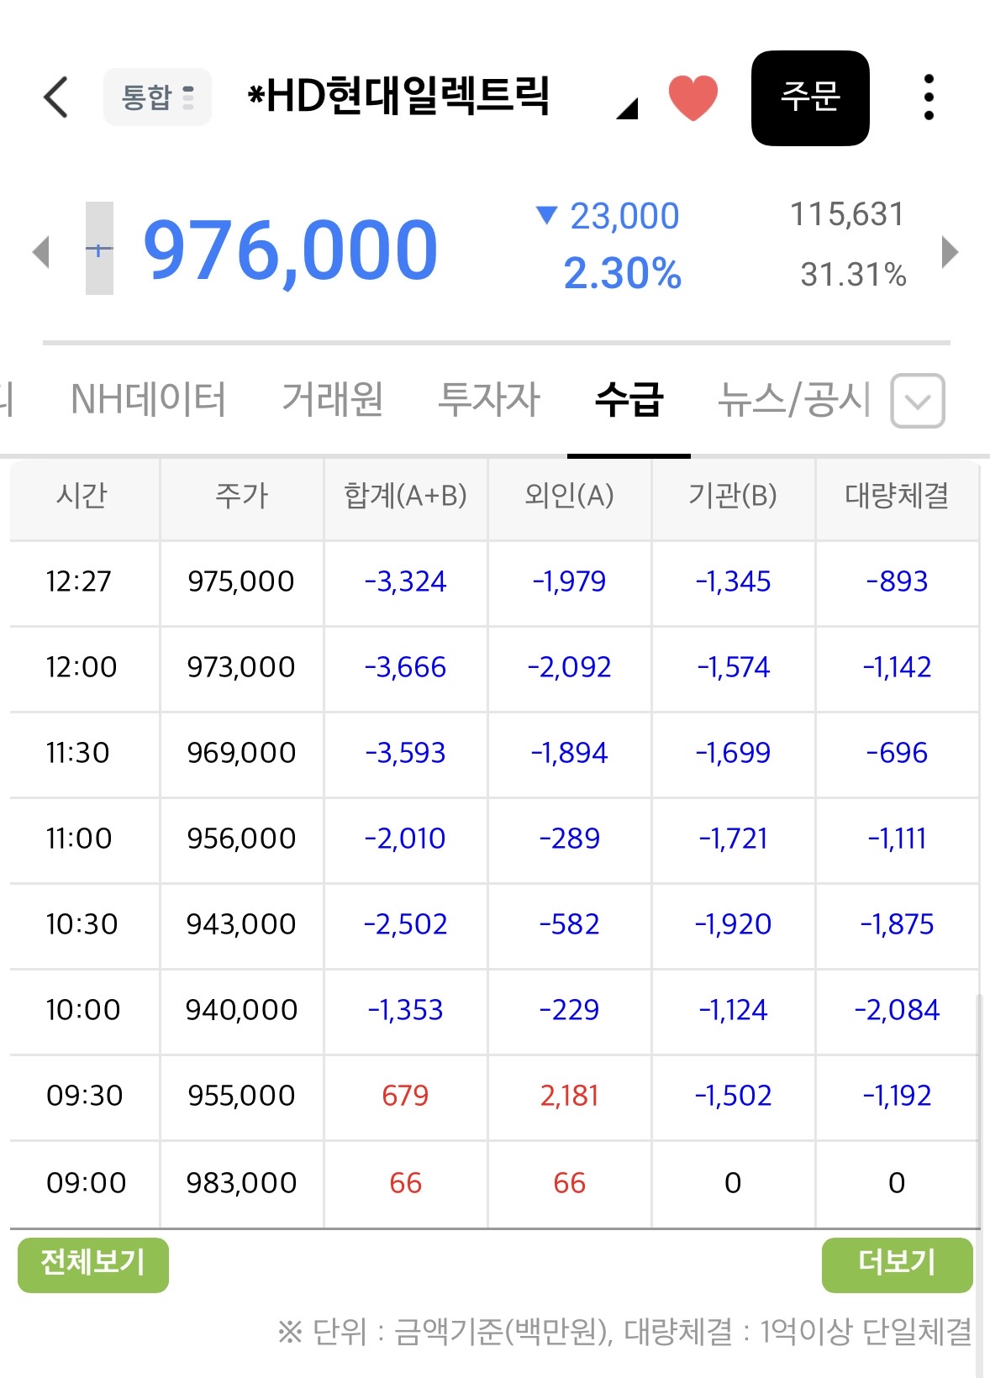The width and height of the screenshot is (990, 1378).
Task: Click the 더보기 button
Action: click(897, 1265)
